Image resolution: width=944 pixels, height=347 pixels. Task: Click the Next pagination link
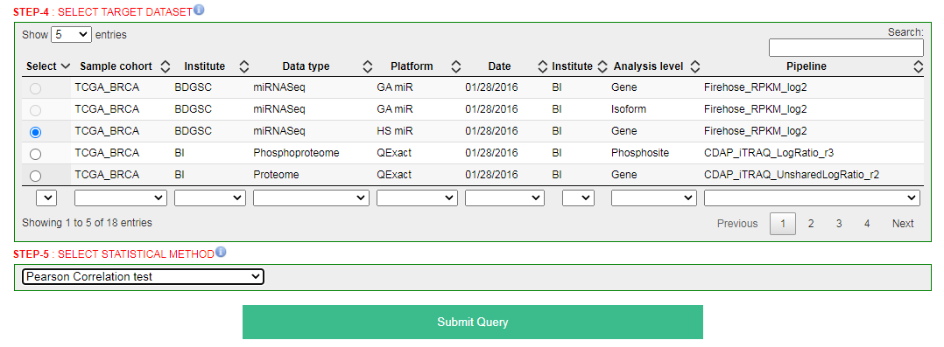coord(903,224)
